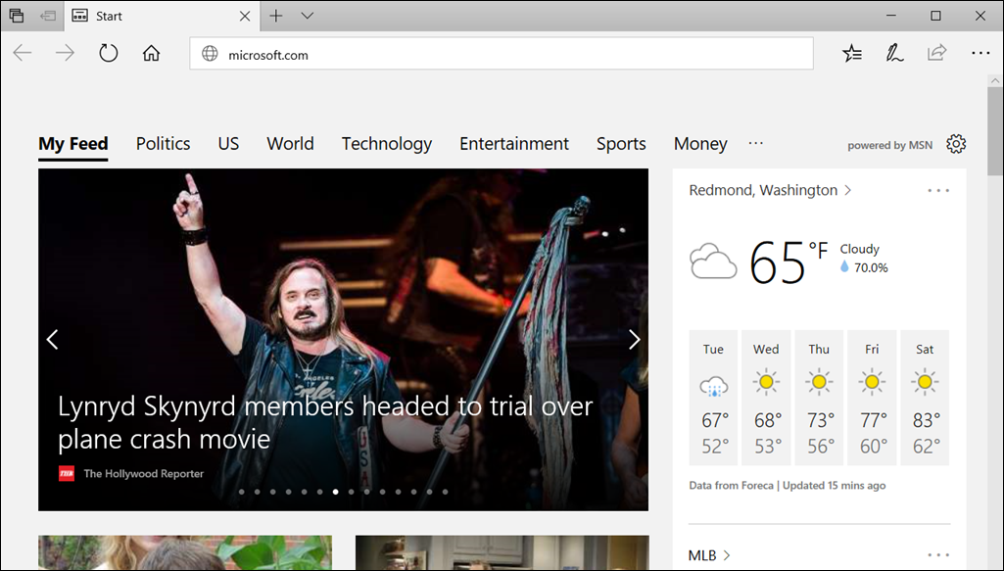Image resolution: width=1004 pixels, height=571 pixels.
Task: Show tab previews dropdown arrow
Action: pos(307,16)
